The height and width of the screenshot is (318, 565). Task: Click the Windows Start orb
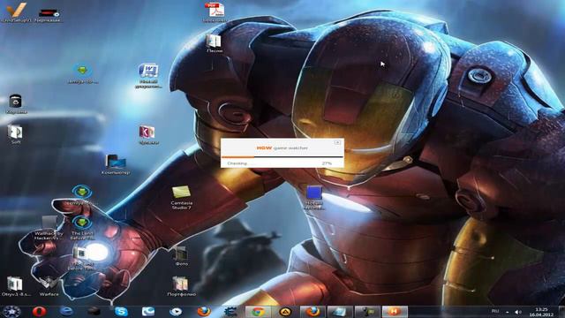point(11,312)
